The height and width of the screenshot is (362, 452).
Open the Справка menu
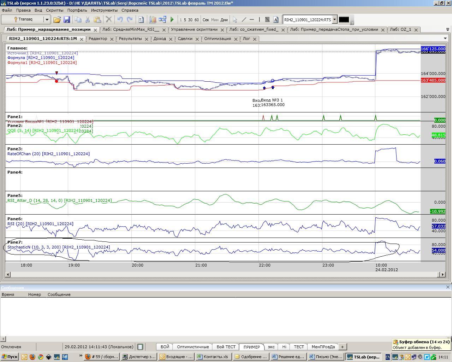[130, 10]
